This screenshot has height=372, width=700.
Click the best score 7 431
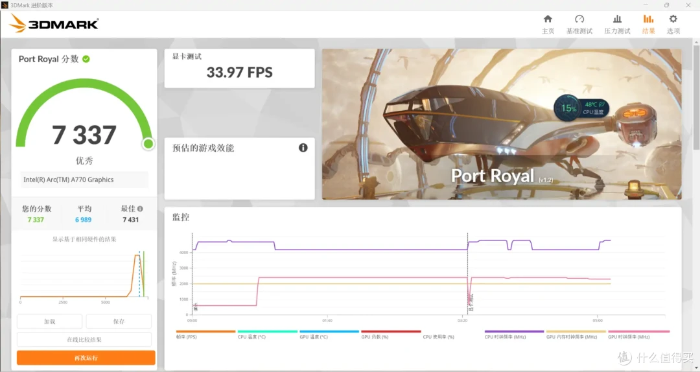[130, 220]
